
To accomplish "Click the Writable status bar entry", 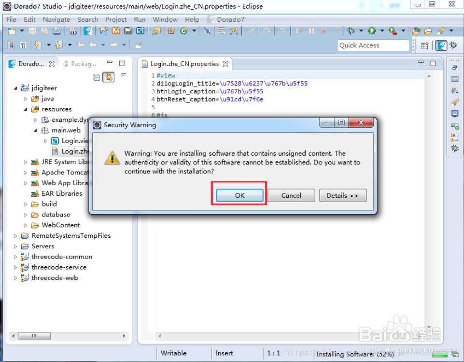I will point(174,353).
